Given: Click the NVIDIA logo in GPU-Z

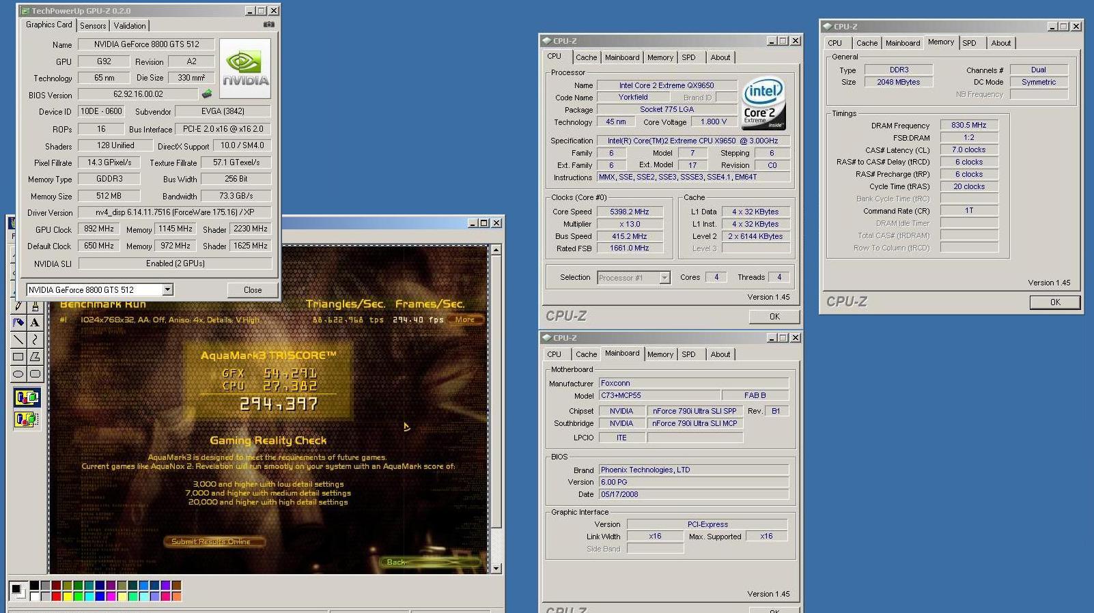Looking at the screenshot, I should 245,69.
